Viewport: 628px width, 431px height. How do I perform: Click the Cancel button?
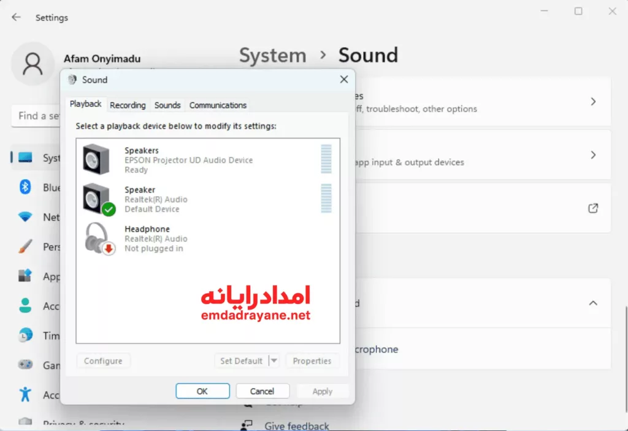(262, 391)
